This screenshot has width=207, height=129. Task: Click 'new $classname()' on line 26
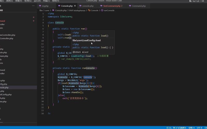point(84,89)
